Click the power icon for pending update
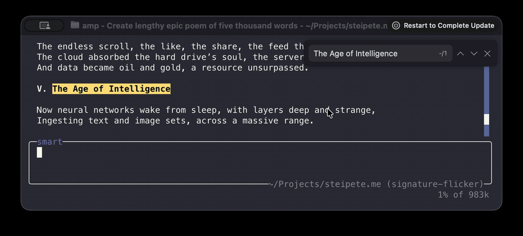Image resolution: width=523 pixels, height=236 pixels. pos(396,26)
